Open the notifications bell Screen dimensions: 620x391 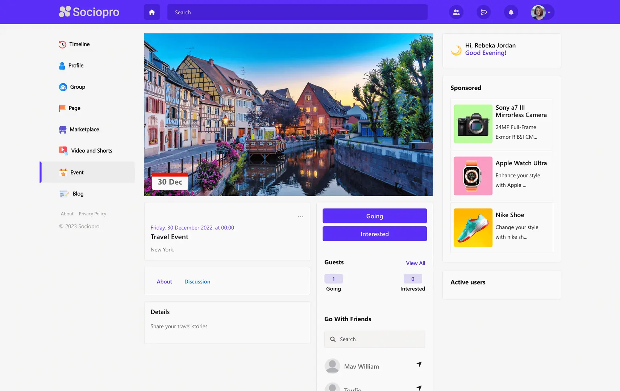[511, 12]
